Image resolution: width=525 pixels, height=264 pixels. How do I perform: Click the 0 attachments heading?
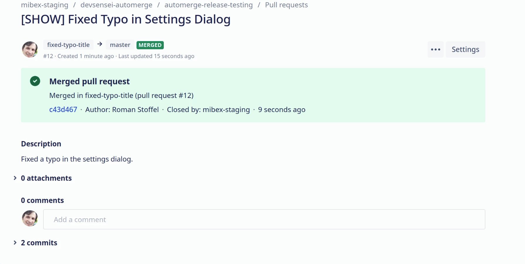[x=46, y=178]
